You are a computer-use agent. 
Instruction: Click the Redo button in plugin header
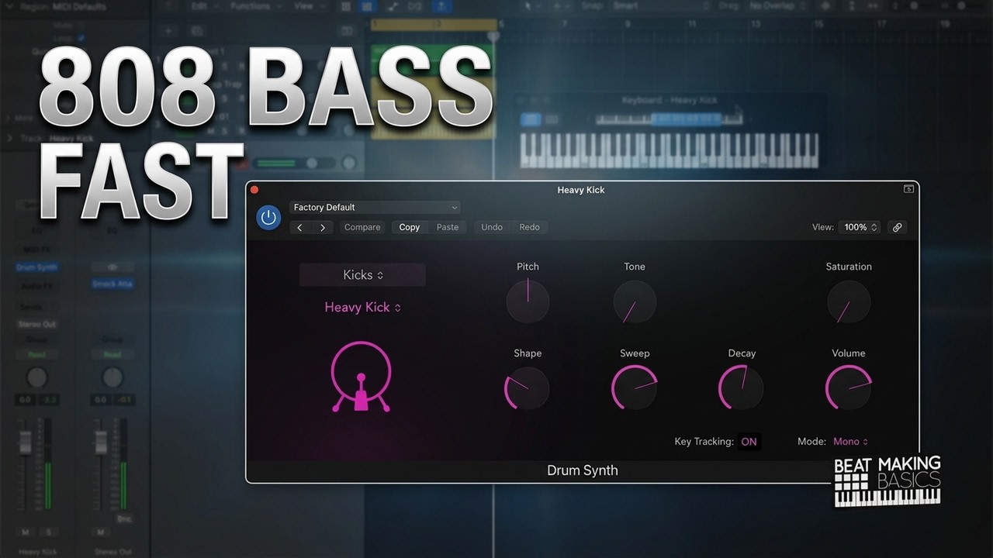(529, 227)
